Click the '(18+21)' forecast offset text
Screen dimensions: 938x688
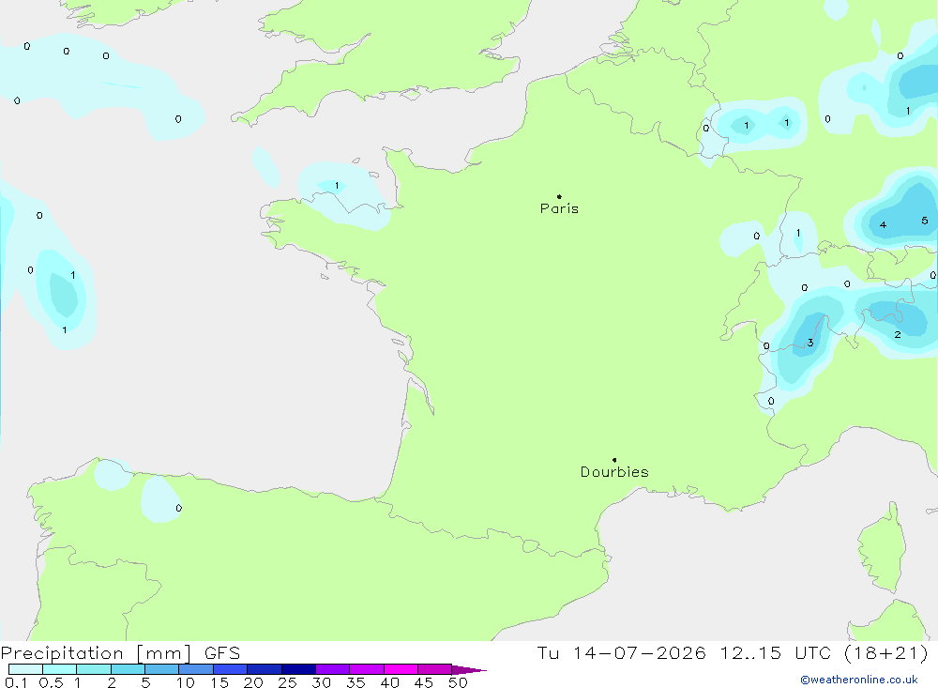pyautogui.click(x=886, y=652)
